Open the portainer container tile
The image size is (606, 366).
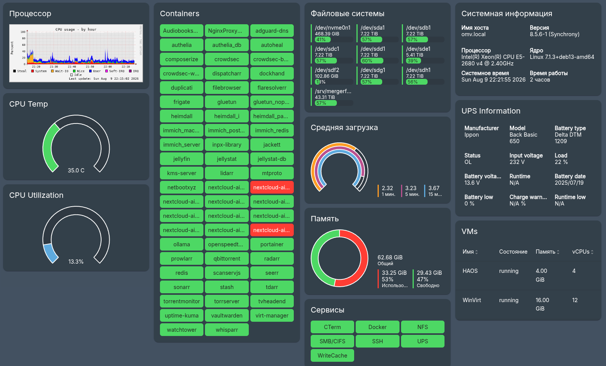[272, 244]
